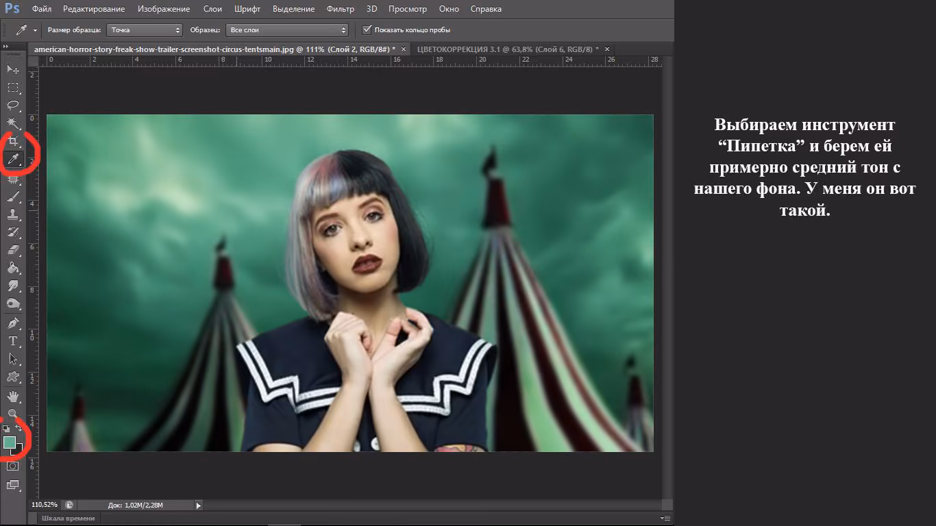936x526 pixels.
Task: Click the 110,52% zoom level field
Action: [x=44, y=505]
